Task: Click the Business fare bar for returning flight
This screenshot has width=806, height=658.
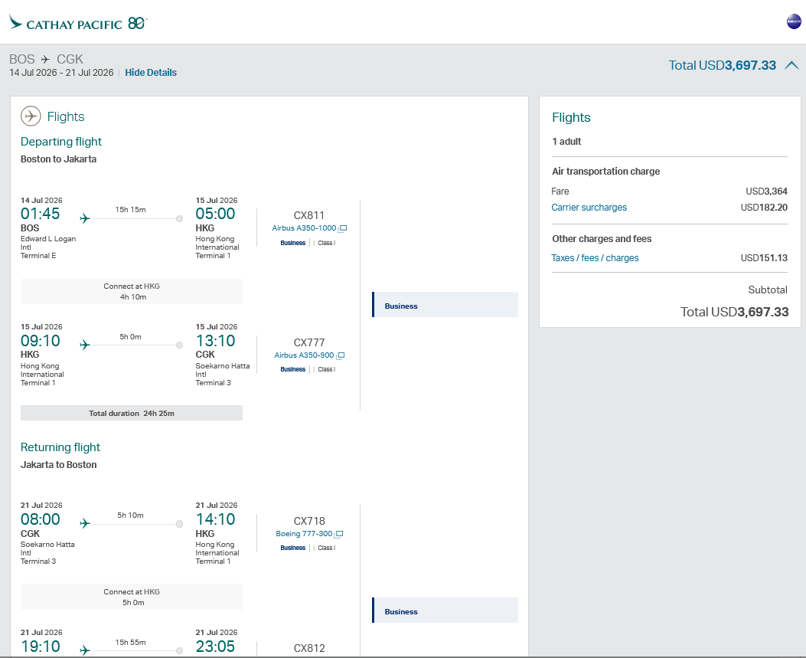Action: pyautogui.click(x=445, y=611)
